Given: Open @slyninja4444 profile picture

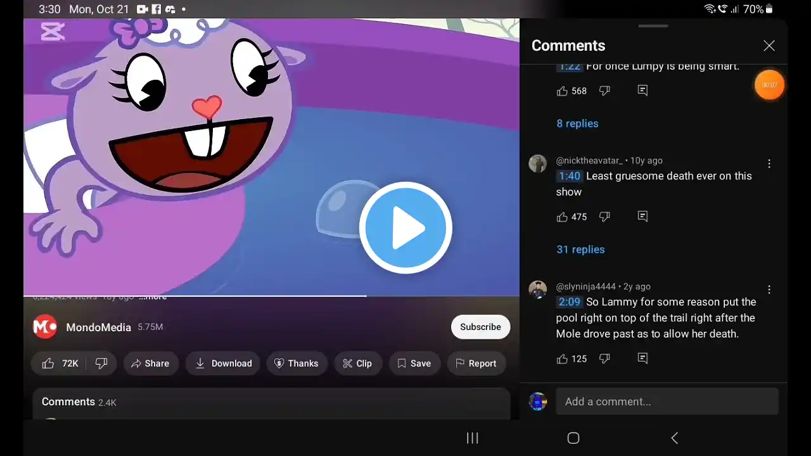Looking at the screenshot, I should (x=537, y=289).
